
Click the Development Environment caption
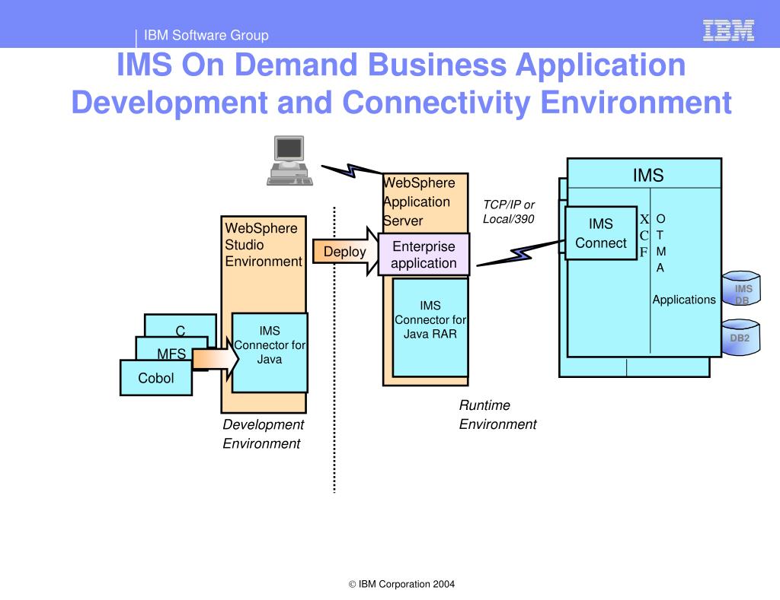(263, 433)
